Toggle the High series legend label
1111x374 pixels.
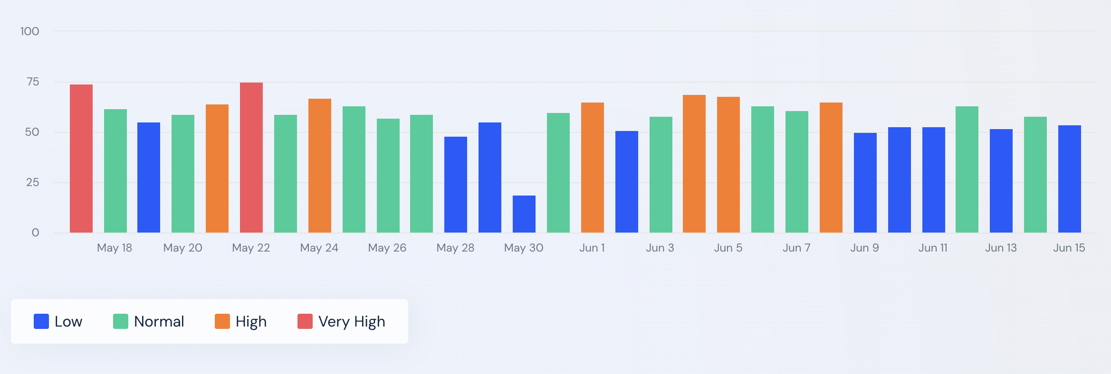(251, 321)
